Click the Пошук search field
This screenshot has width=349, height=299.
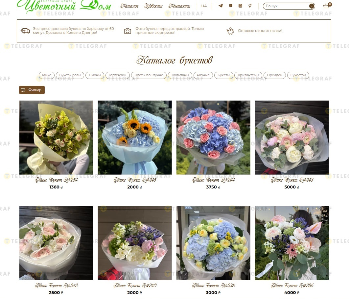[x=286, y=6]
